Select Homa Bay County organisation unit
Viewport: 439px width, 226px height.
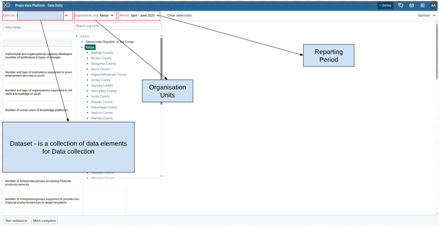click(x=104, y=91)
